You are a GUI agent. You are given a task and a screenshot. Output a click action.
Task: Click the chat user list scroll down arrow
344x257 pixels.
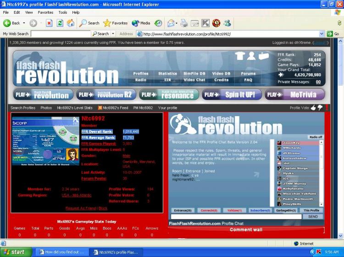[321, 204]
